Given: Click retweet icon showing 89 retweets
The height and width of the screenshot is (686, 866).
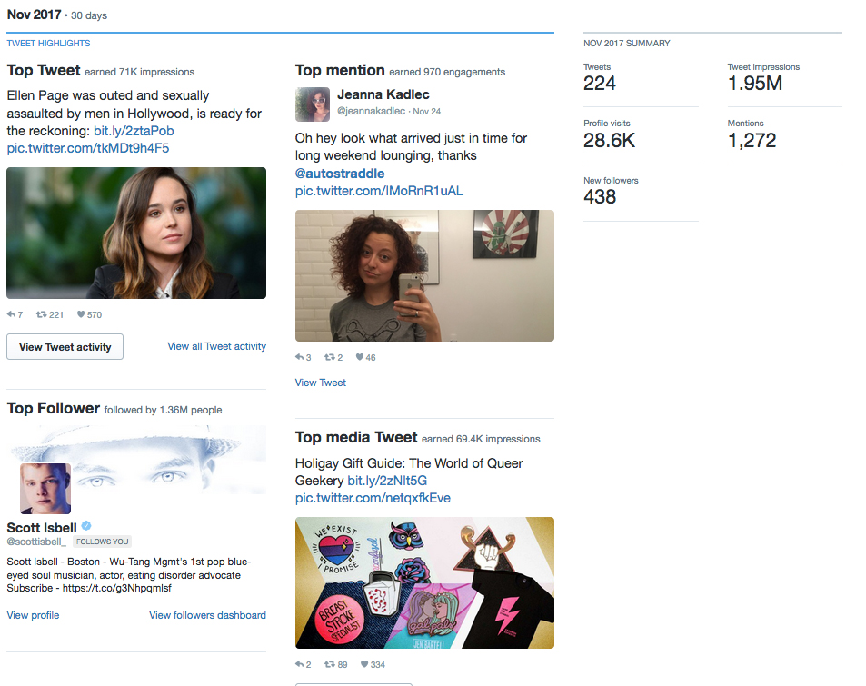Looking at the screenshot, I should (x=329, y=664).
